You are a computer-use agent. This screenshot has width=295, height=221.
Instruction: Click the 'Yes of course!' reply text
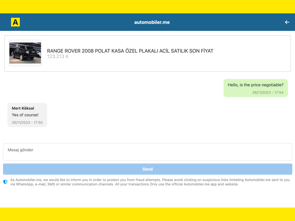coord(25,115)
